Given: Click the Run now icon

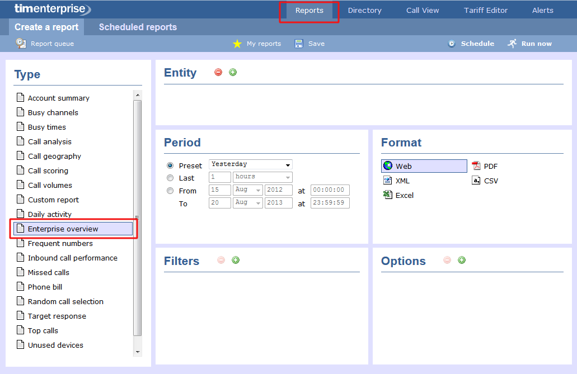Looking at the screenshot, I should pos(512,44).
